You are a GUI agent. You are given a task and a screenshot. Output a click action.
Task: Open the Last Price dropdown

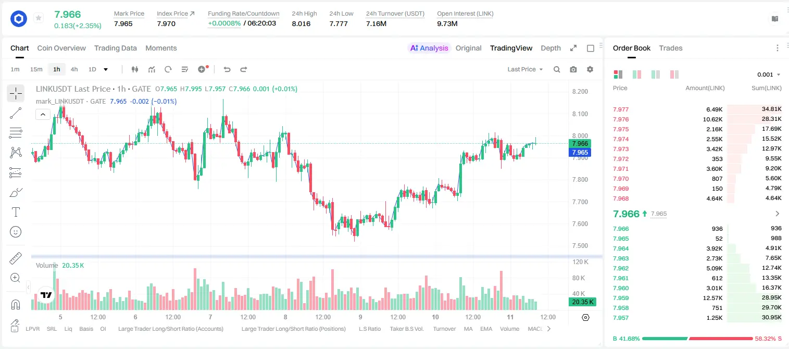click(x=525, y=69)
